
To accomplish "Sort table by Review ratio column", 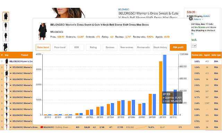I will click(197, 55).
